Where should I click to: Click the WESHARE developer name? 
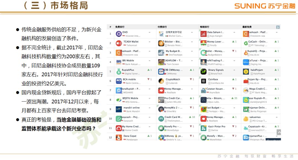[x=128, y=92]
